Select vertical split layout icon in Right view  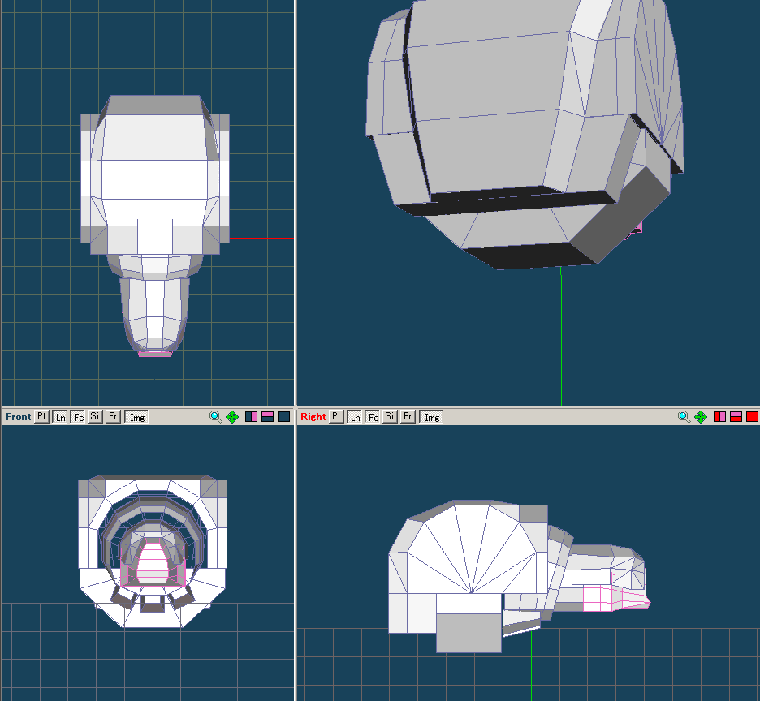pyautogui.click(x=719, y=417)
